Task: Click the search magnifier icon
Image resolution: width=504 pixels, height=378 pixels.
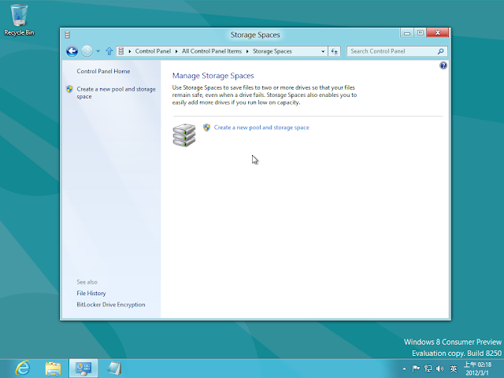Action: coord(441,51)
